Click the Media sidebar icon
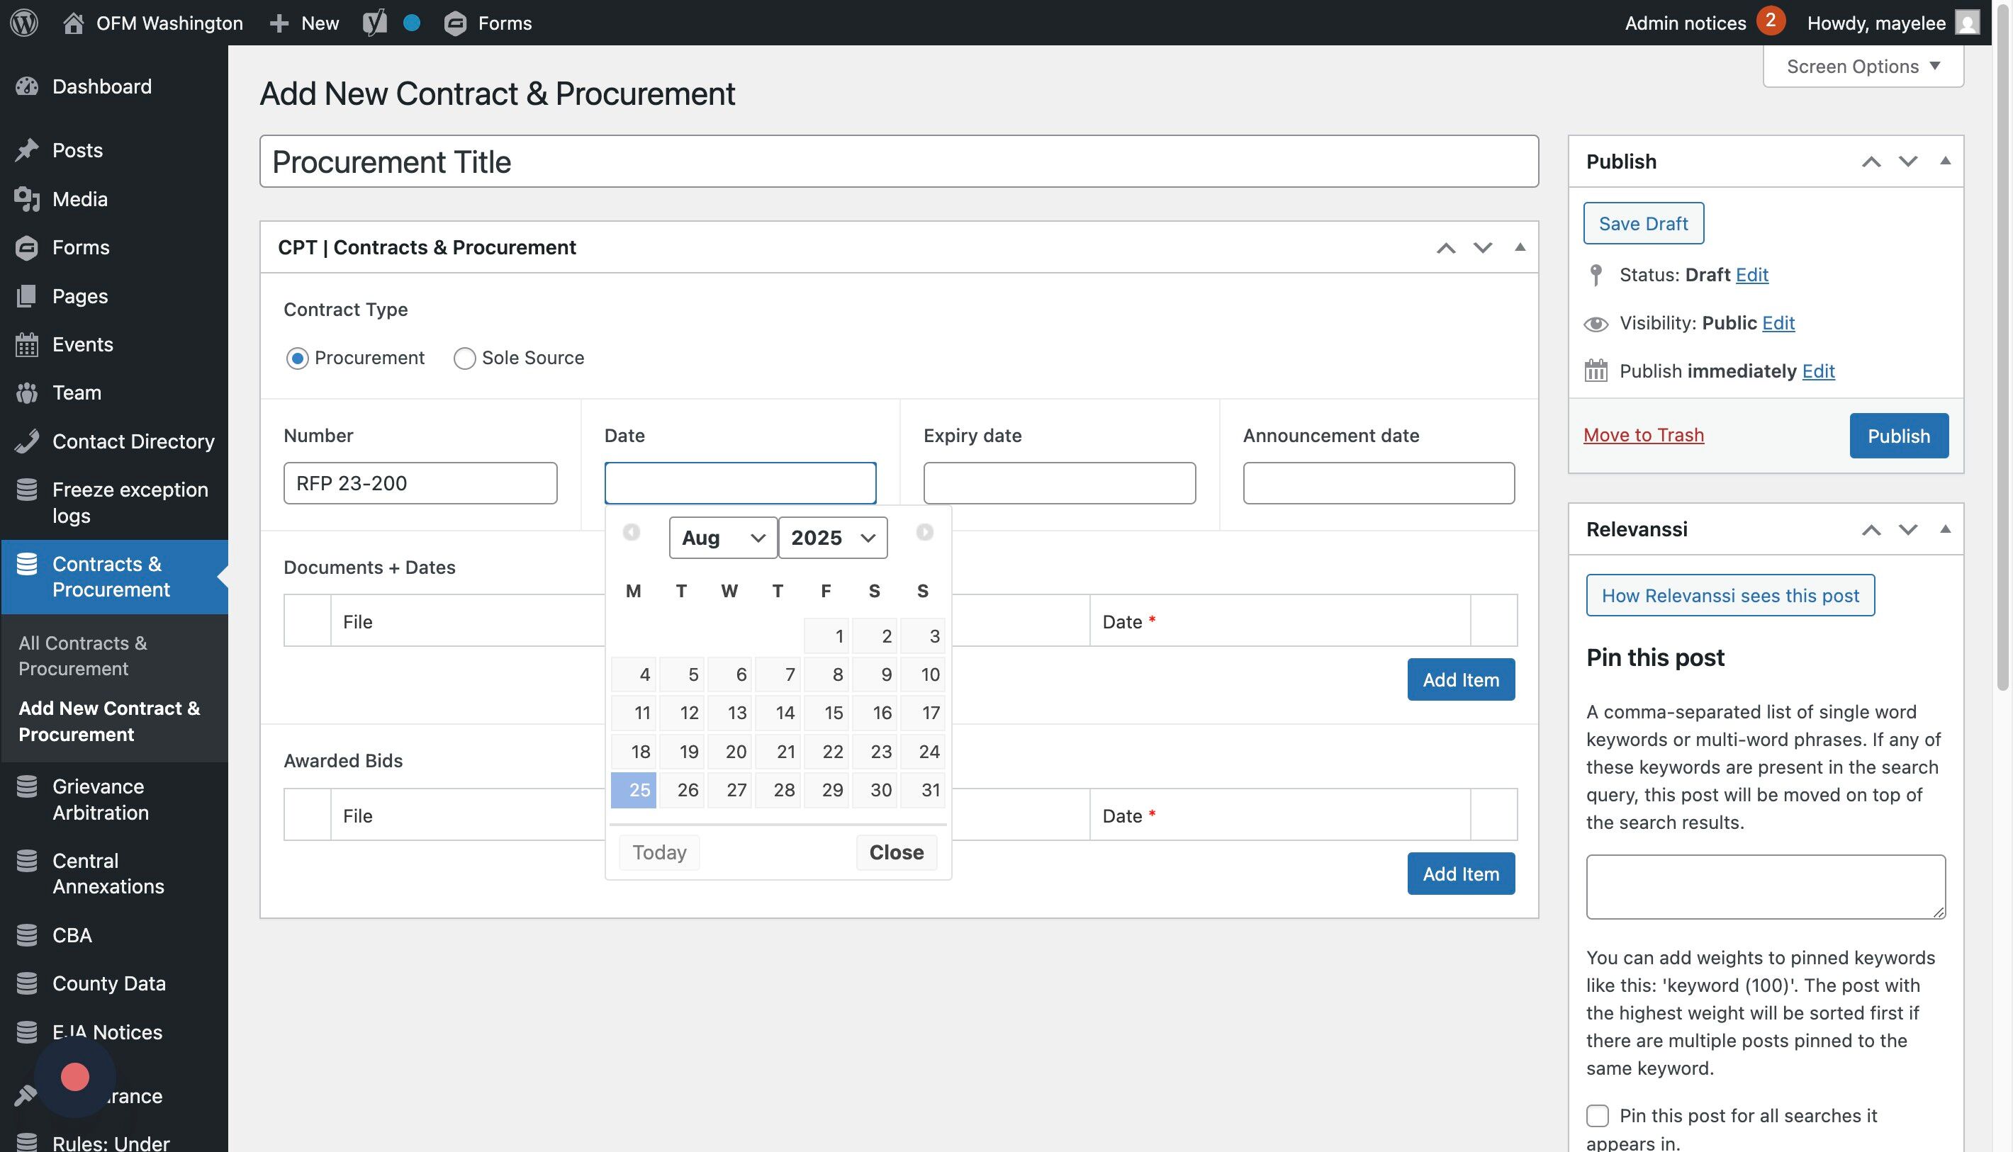The width and height of the screenshot is (2013, 1152). 27,198
